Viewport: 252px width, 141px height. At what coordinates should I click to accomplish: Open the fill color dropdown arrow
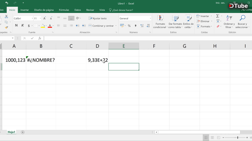[46, 26]
